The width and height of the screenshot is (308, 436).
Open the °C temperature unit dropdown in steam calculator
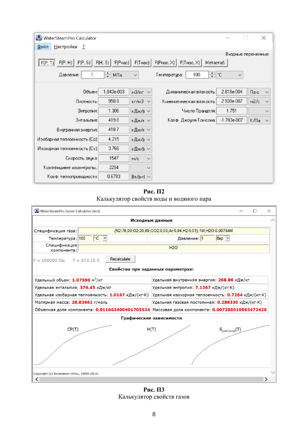pos(230,75)
